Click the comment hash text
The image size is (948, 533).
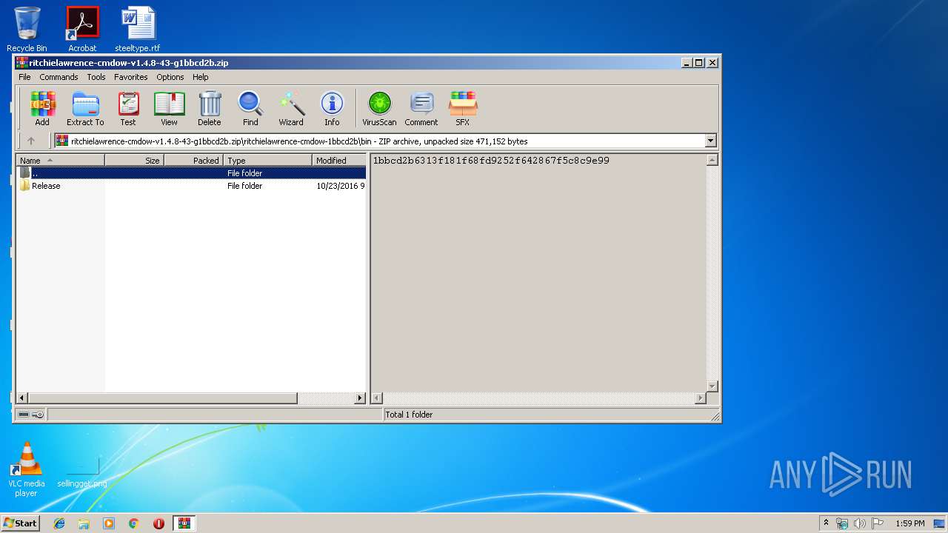tap(491, 160)
